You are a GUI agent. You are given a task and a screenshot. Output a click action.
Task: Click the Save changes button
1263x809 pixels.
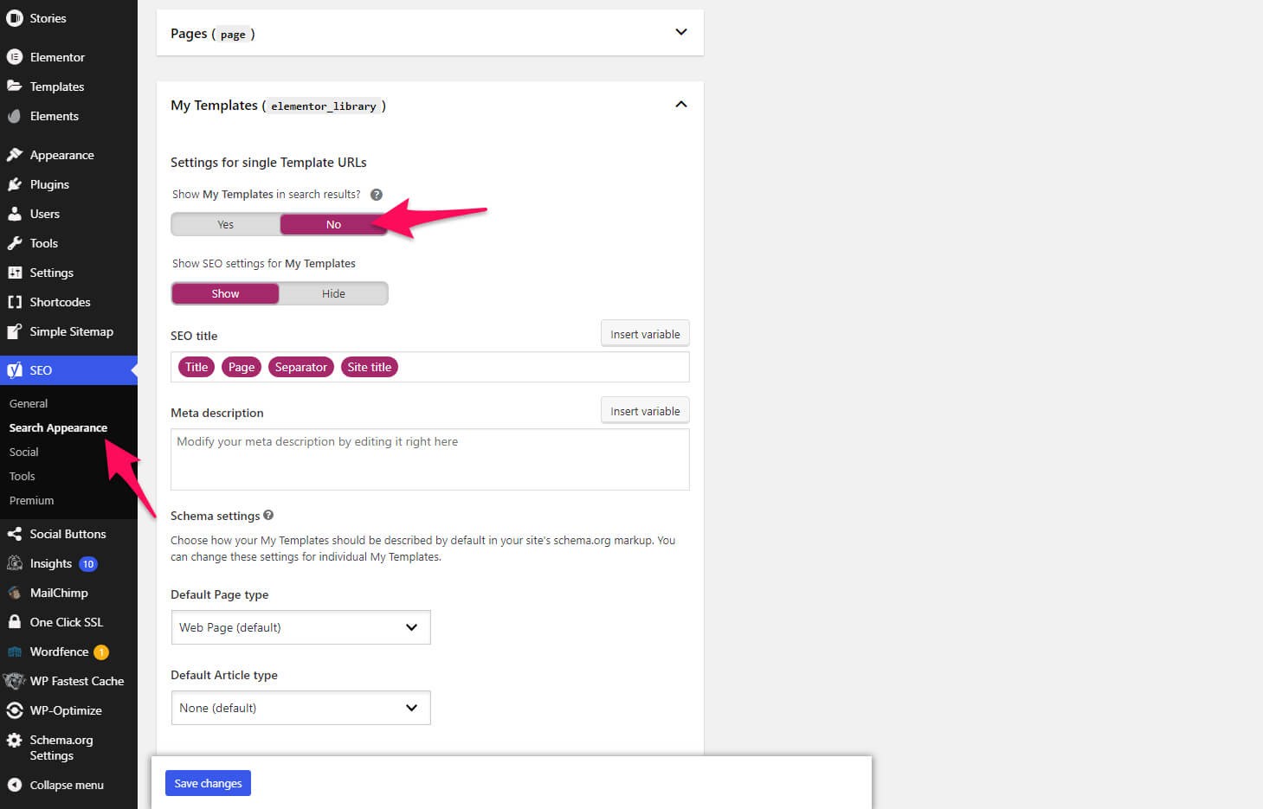pyautogui.click(x=208, y=782)
